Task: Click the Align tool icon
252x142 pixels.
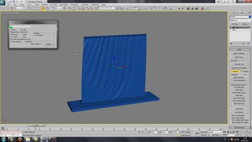Action: 122,8
